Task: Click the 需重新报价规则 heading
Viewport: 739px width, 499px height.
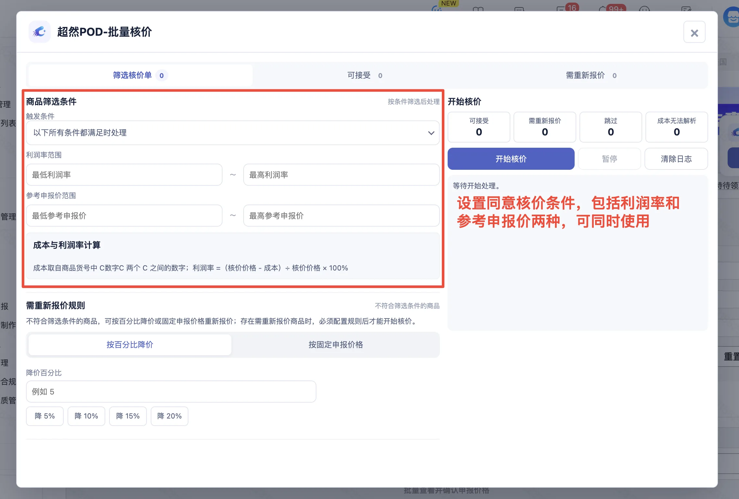Action: pyautogui.click(x=56, y=305)
